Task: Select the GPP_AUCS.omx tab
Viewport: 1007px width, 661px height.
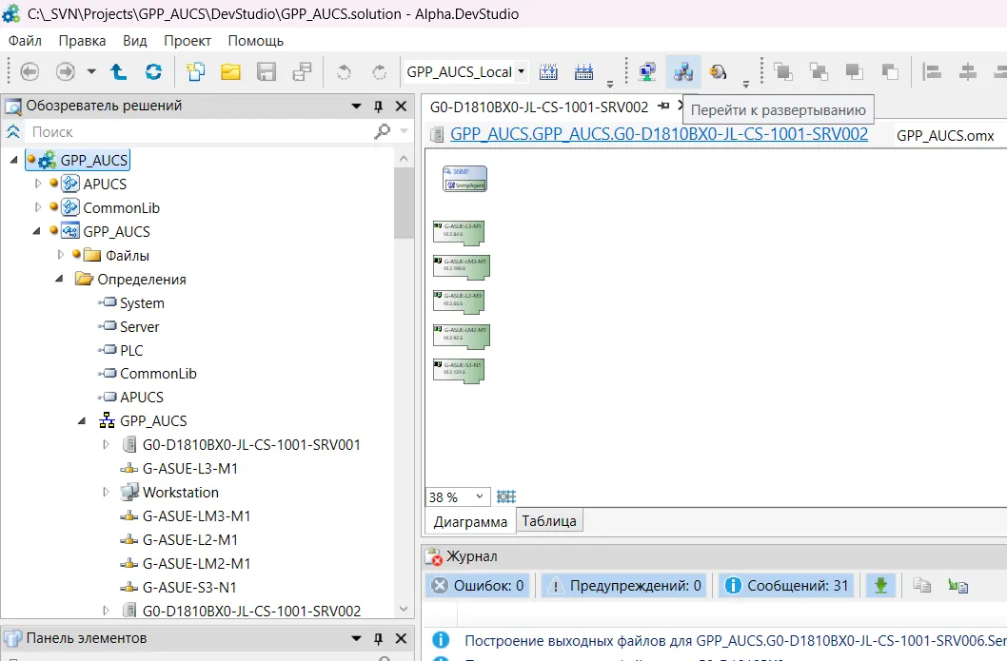Action: [x=945, y=135]
